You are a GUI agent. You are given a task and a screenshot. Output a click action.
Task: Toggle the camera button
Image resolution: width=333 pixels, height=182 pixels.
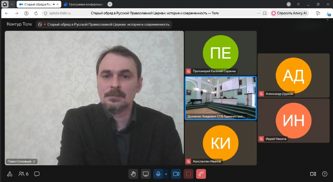176,174
